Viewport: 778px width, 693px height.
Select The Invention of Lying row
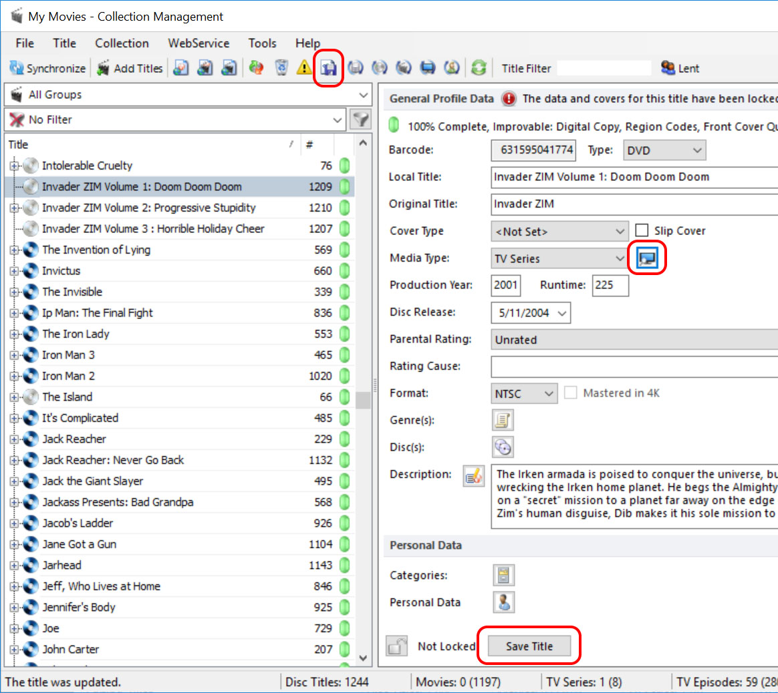tap(180, 250)
